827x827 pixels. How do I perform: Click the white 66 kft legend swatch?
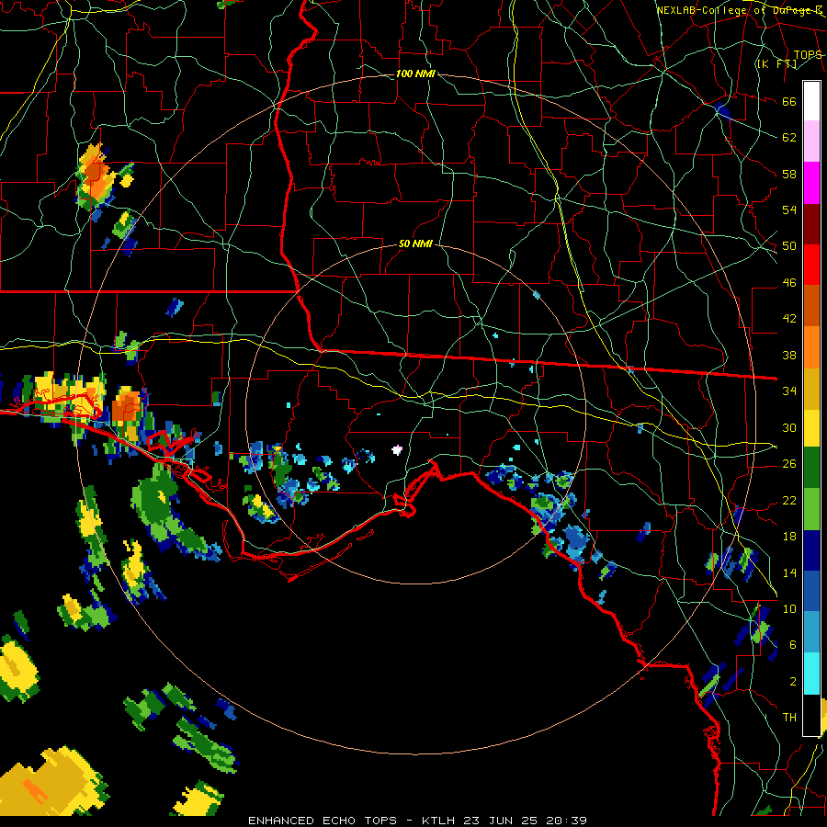811,101
